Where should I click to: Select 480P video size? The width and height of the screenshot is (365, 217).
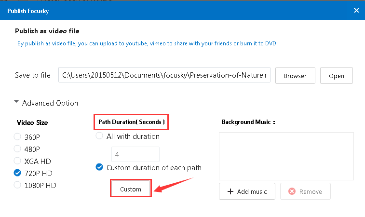tap(17, 149)
